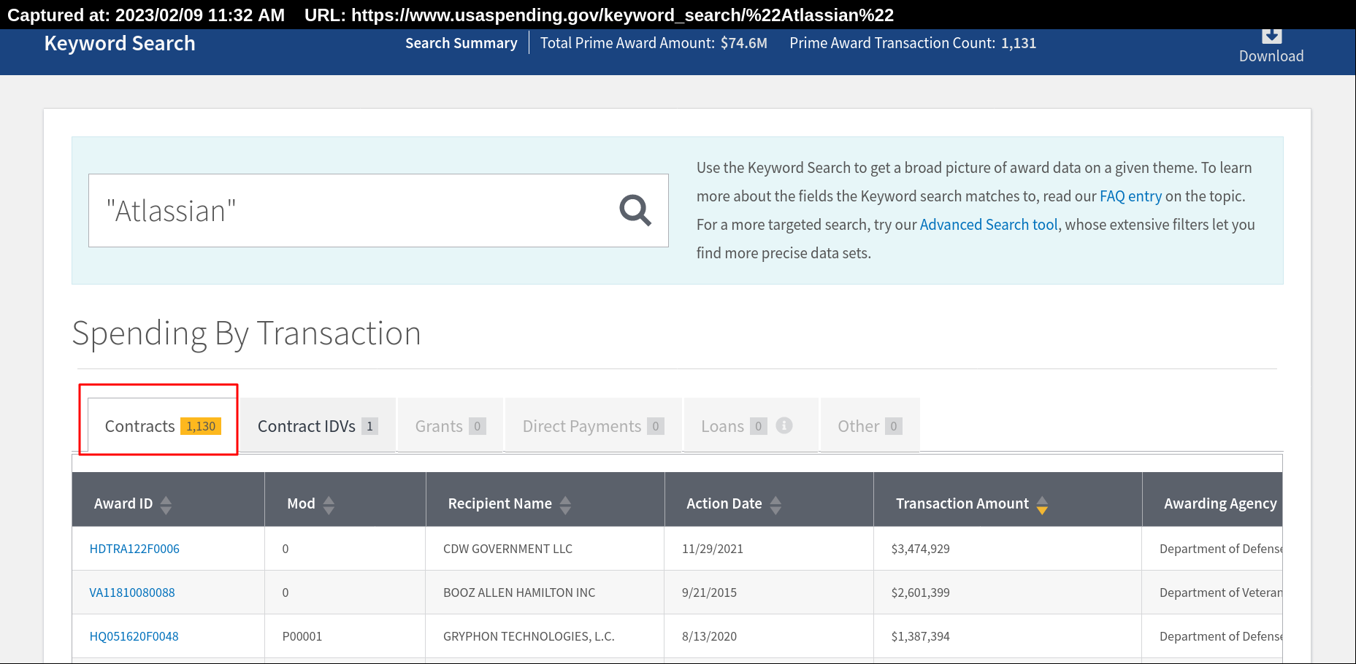Click the Spending By Transaction heading

(x=246, y=333)
